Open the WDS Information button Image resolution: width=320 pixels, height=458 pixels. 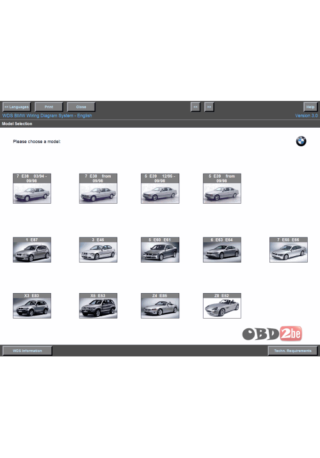[x=28, y=351]
